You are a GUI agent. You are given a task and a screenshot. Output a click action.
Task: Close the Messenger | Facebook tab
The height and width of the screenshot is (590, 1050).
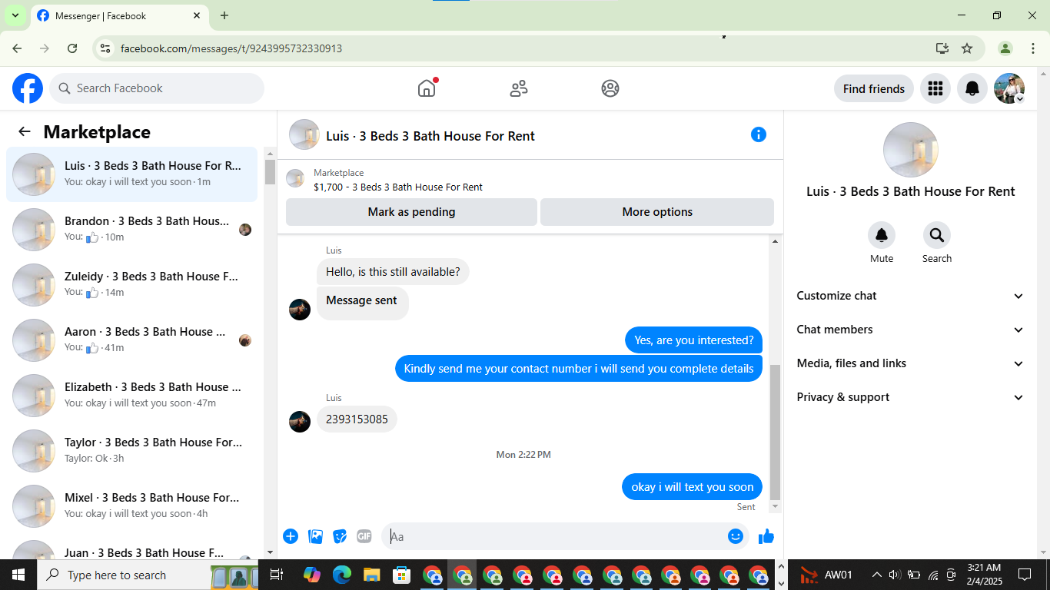tap(197, 15)
